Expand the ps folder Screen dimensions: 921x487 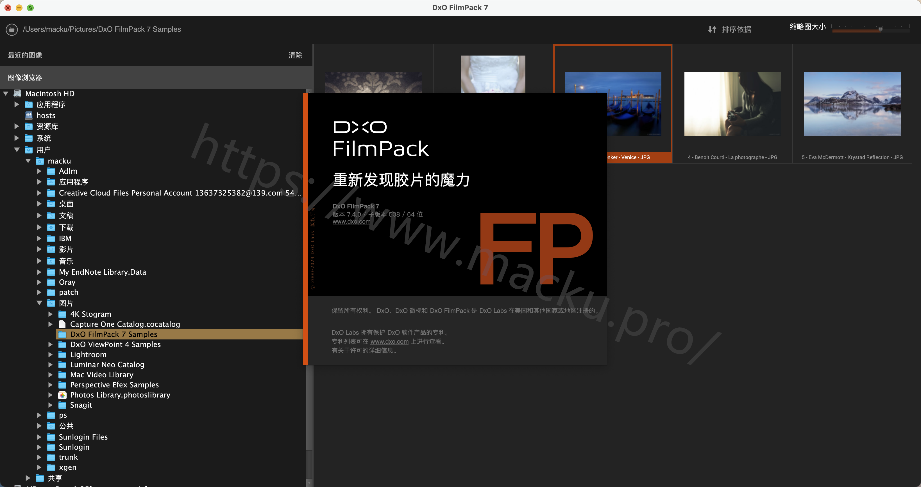39,415
